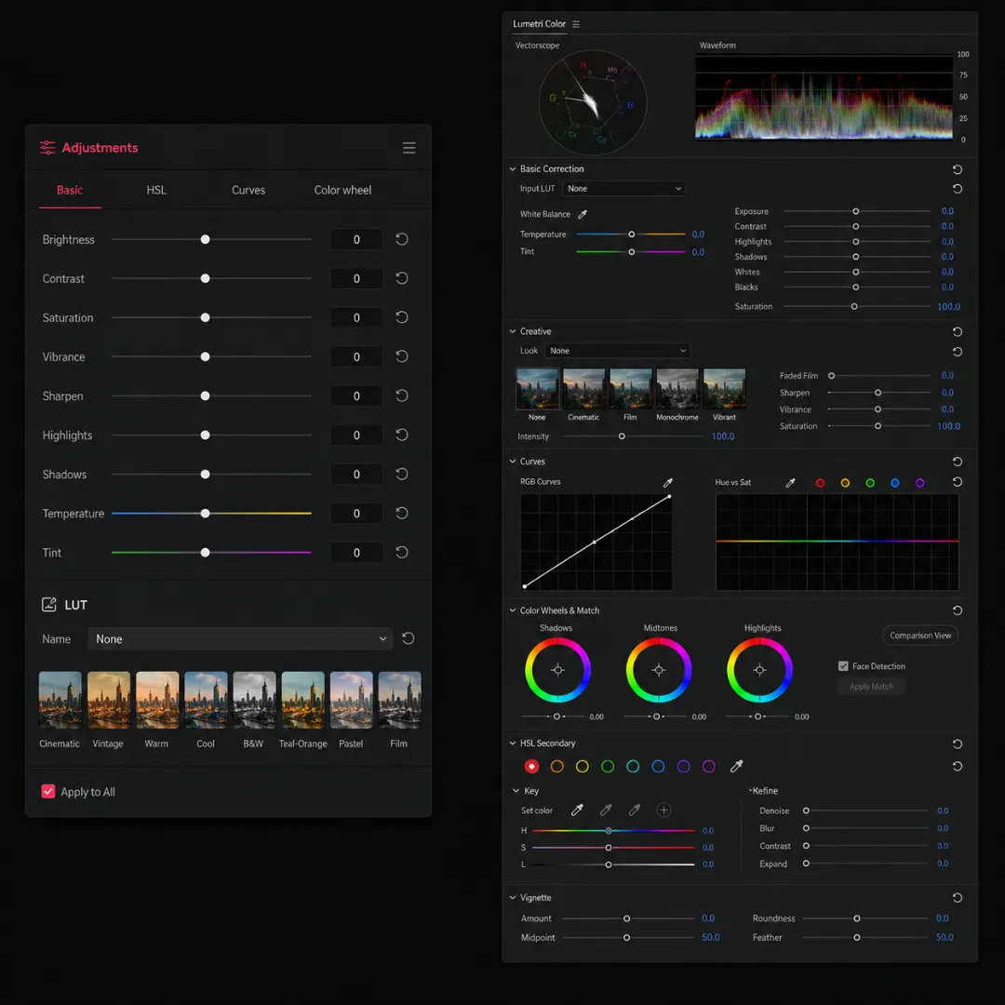Screen dimensions: 1005x1005
Task: Collapse the Refine subsection
Action: [750, 790]
